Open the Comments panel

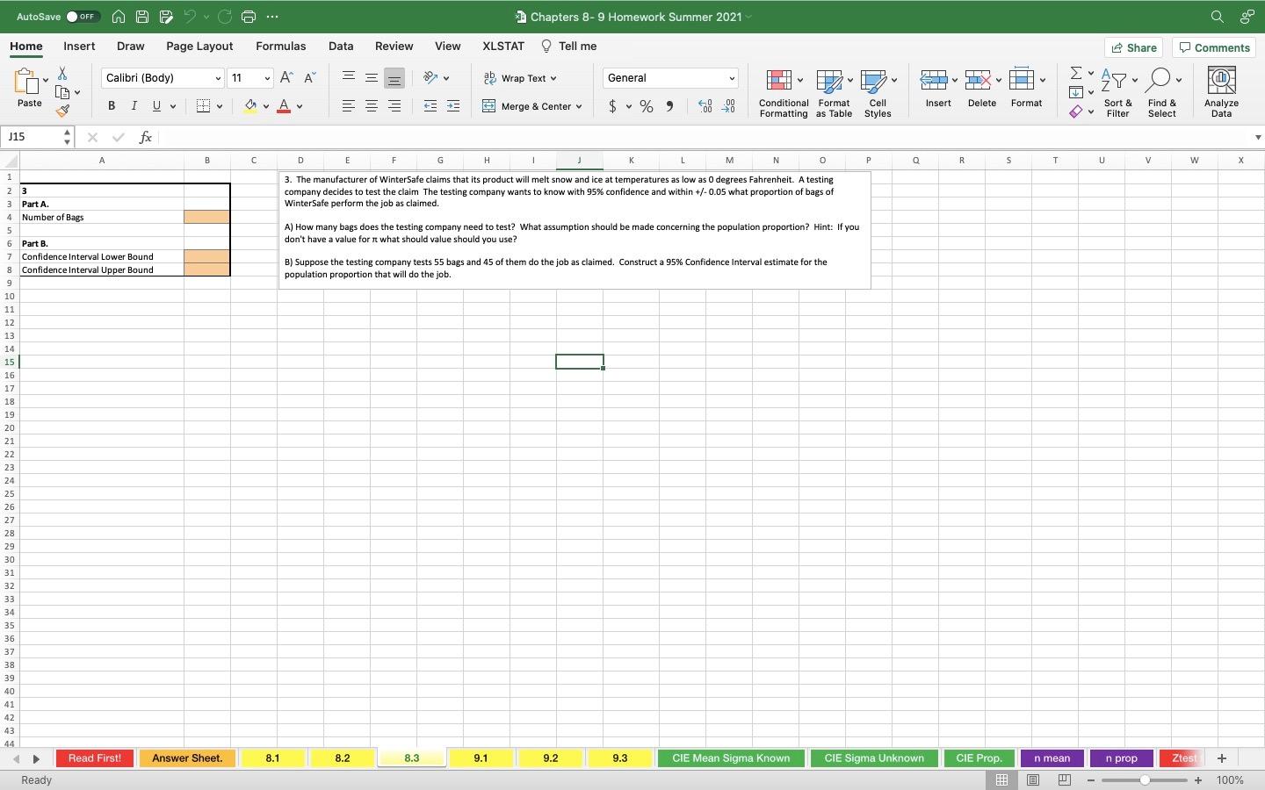[x=1214, y=47]
